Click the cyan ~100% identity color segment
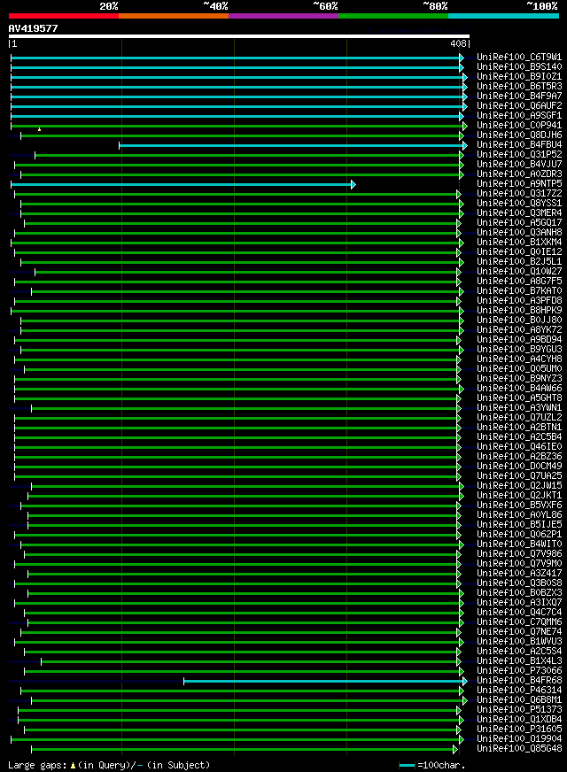Viewport: 567px width, 772px height. pyautogui.click(x=503, y=16)
